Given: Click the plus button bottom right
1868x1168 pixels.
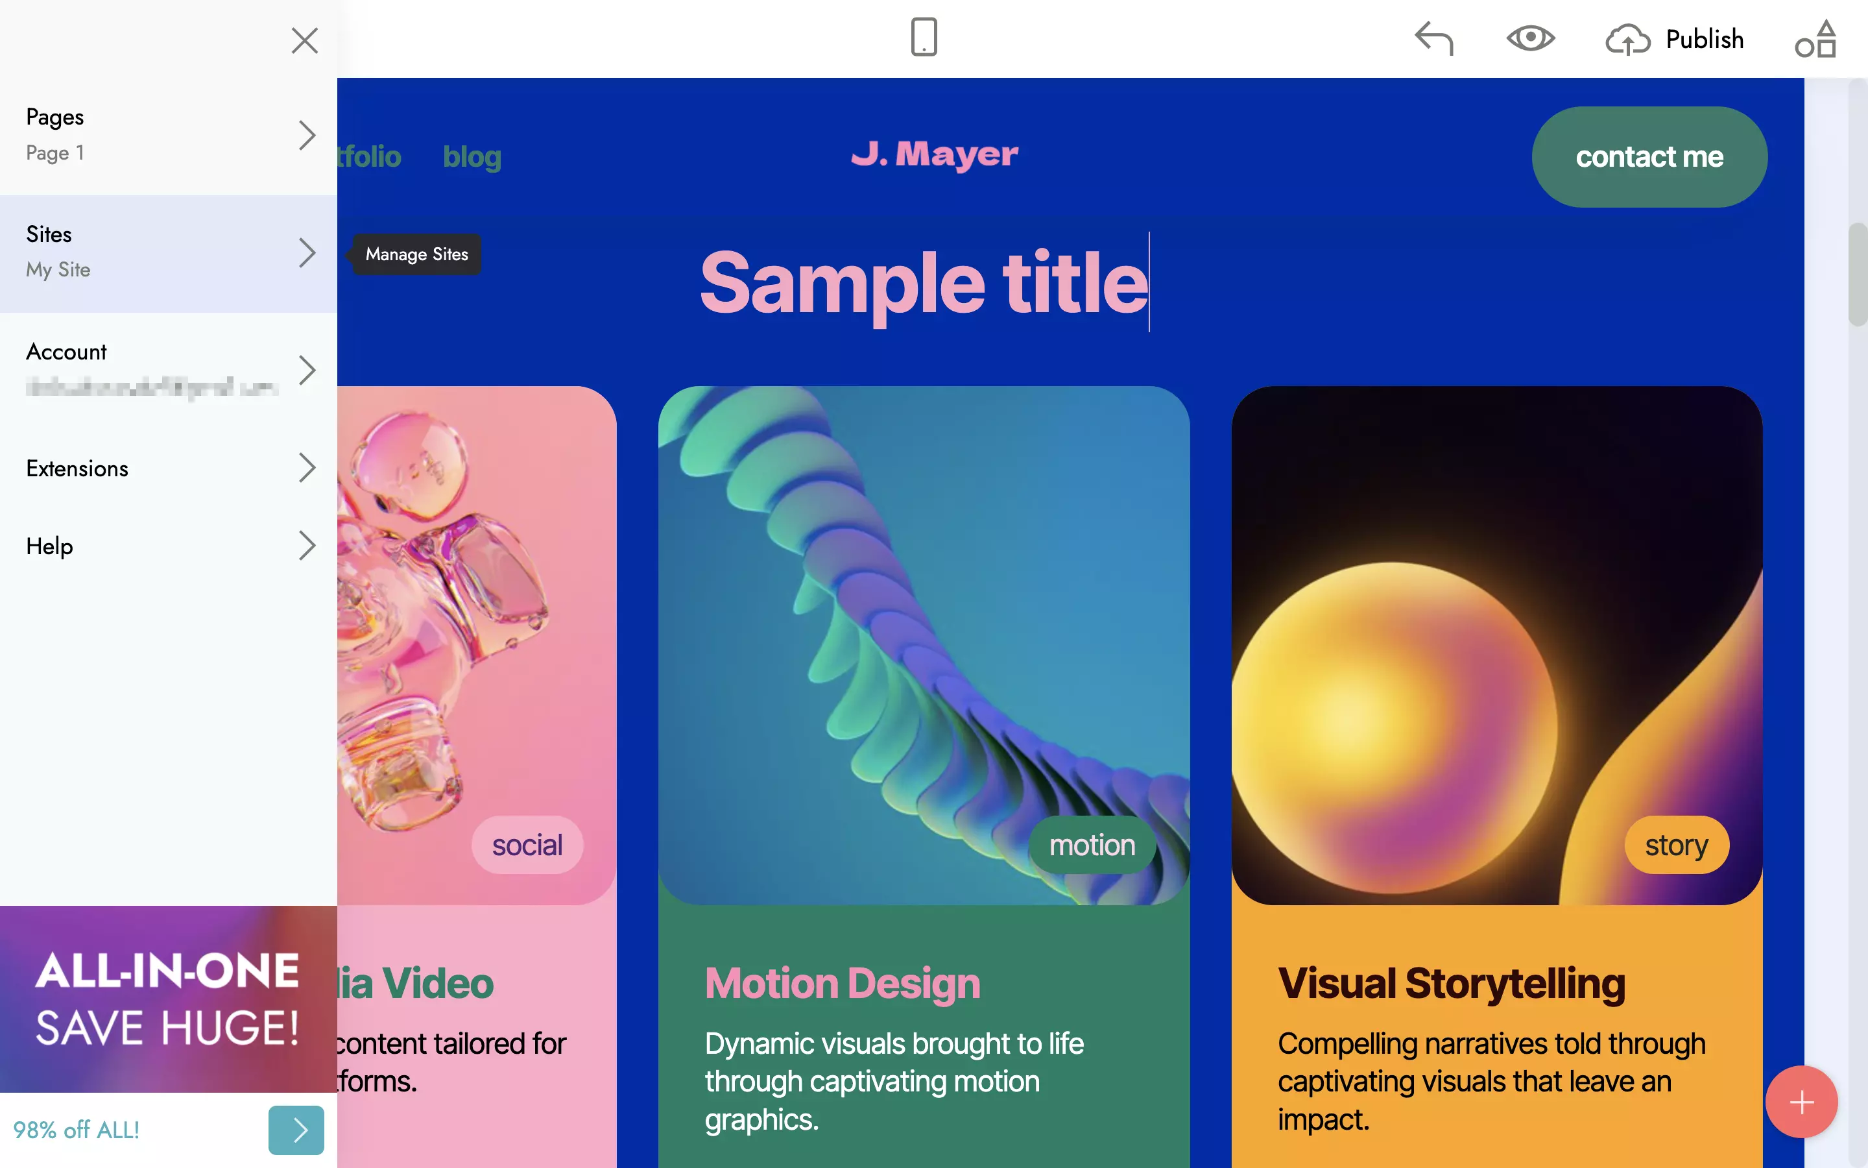Looking at the screenshot, I should click(1803, 1102).
